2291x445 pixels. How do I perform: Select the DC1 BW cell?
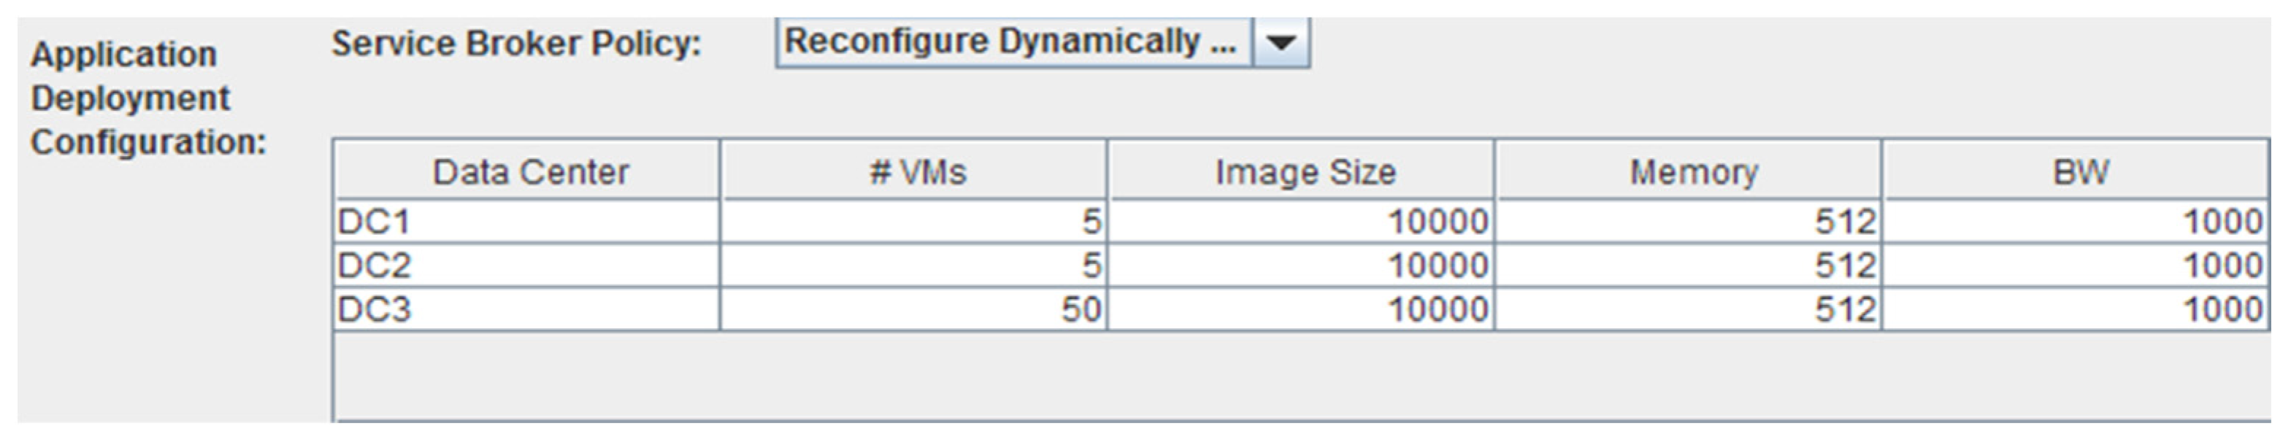2076,221
